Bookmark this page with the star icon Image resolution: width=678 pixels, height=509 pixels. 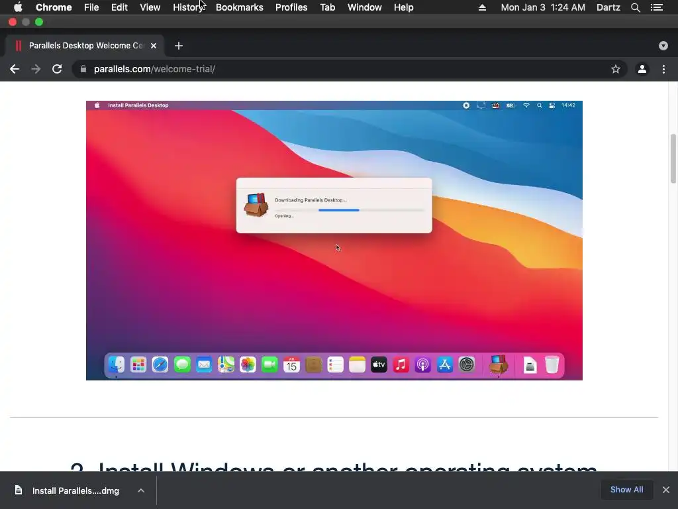point(616,69)
